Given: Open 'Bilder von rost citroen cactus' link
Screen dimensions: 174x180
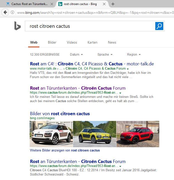Looking at the screenshot, I should pyautogui.click(x=60, y=114).
